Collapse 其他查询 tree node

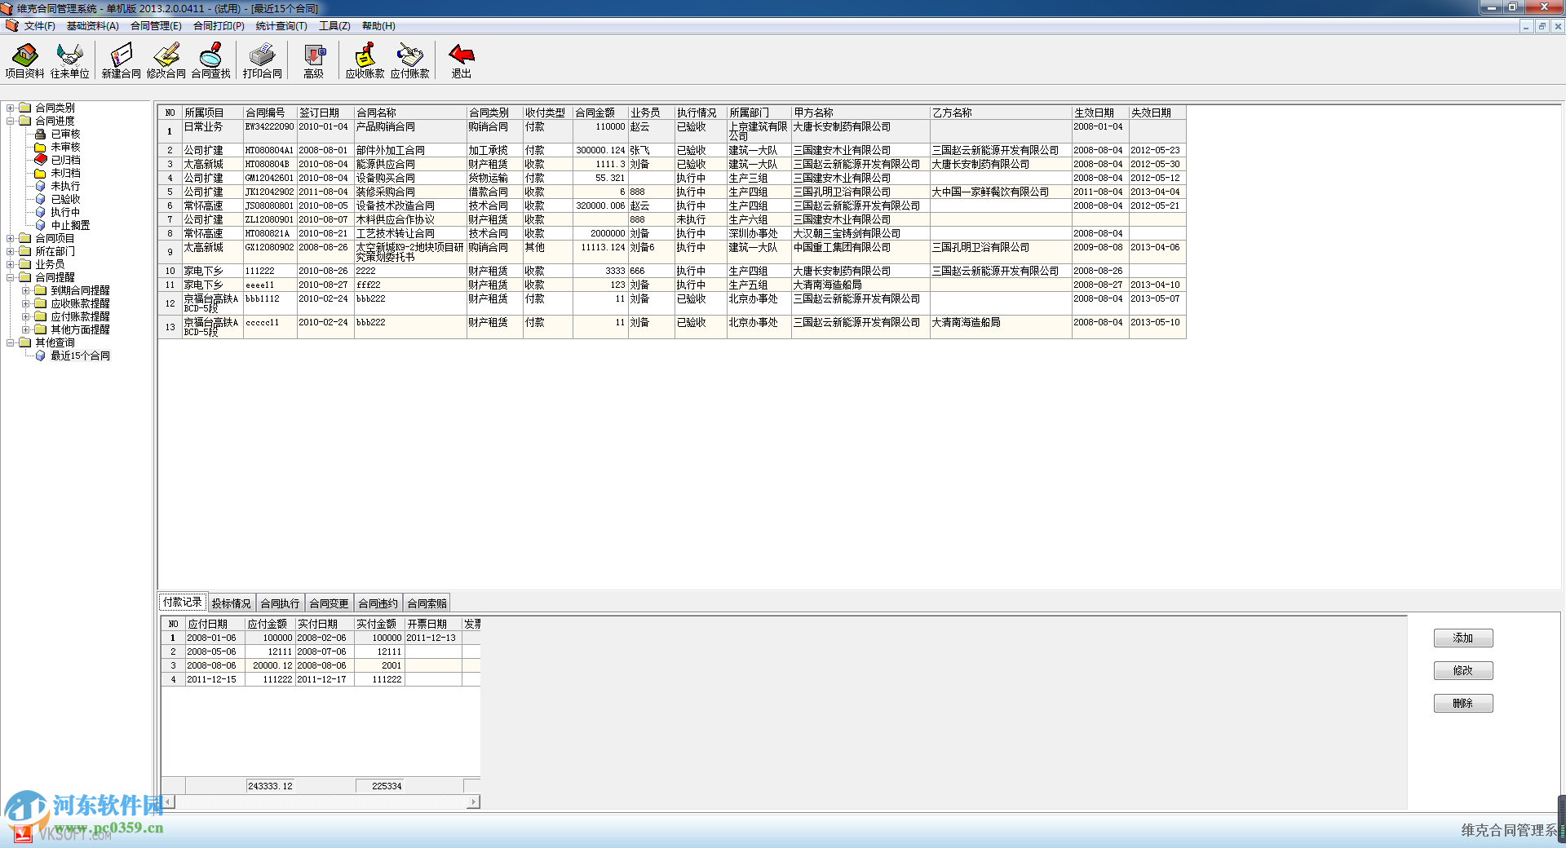pos(11,342)
